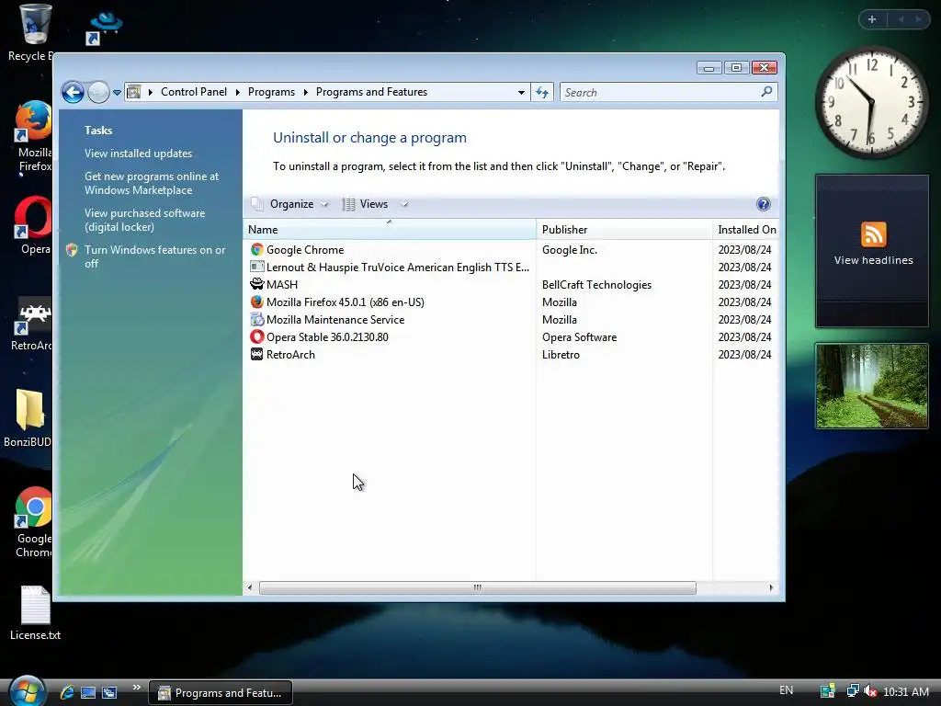Viewport: 941px width, 706px height.
Task: Click the Programs and Features breadcrumb
Action: [x=371, y=92]
